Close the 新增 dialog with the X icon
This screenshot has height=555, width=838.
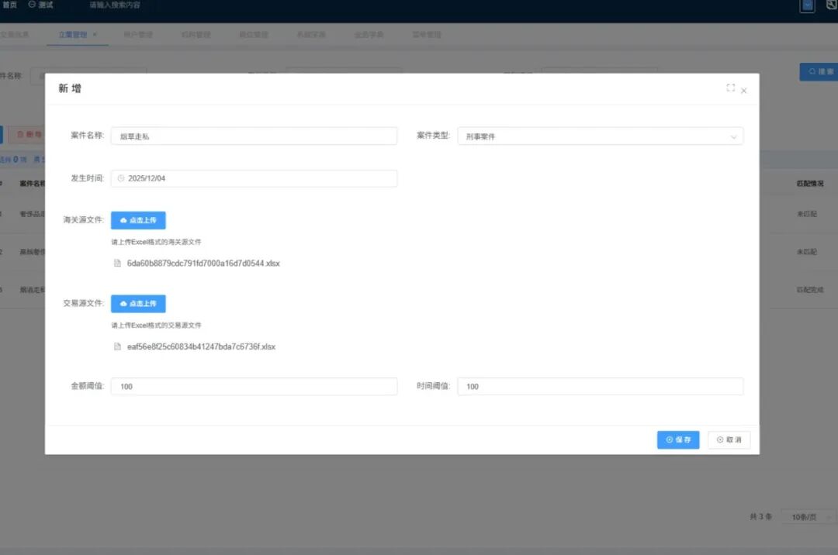click(x=744, y=91)
